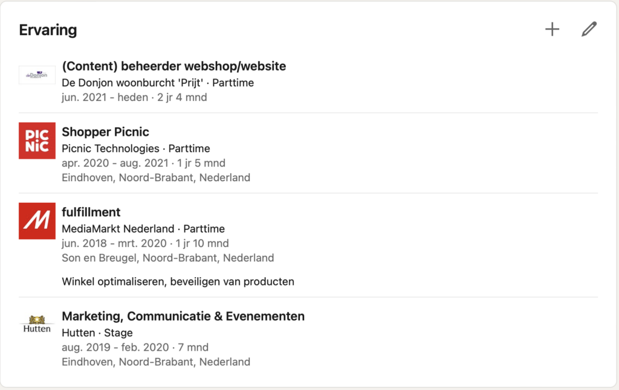Screen dimensions: 619x390
Task: Click the jun. 2021 - heden date range
Action: click(x=105, y=97)
